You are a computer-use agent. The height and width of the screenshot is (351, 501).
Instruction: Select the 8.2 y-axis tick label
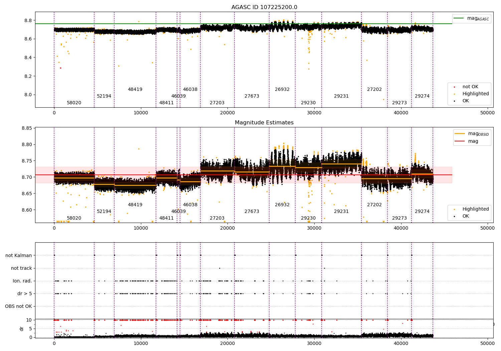point(28,76)
